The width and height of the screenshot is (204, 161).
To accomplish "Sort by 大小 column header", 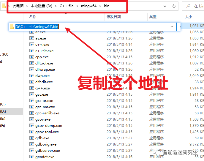I will [188, 17].
